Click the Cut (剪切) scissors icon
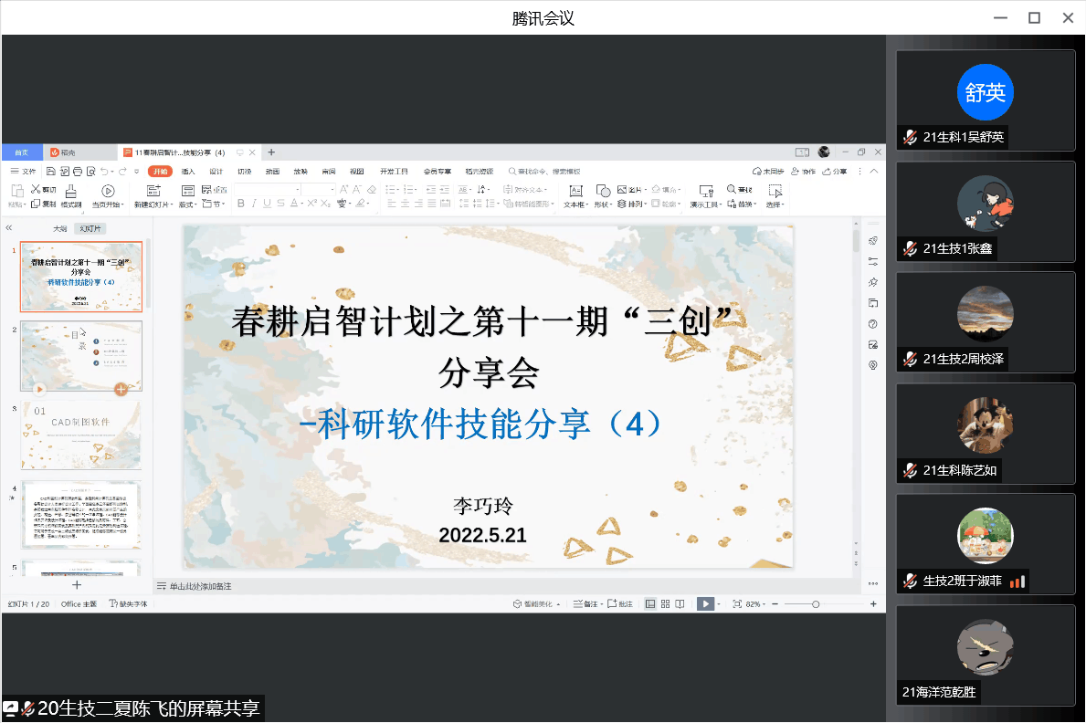This screenshot has width=1086, height=723. (37, 189)
